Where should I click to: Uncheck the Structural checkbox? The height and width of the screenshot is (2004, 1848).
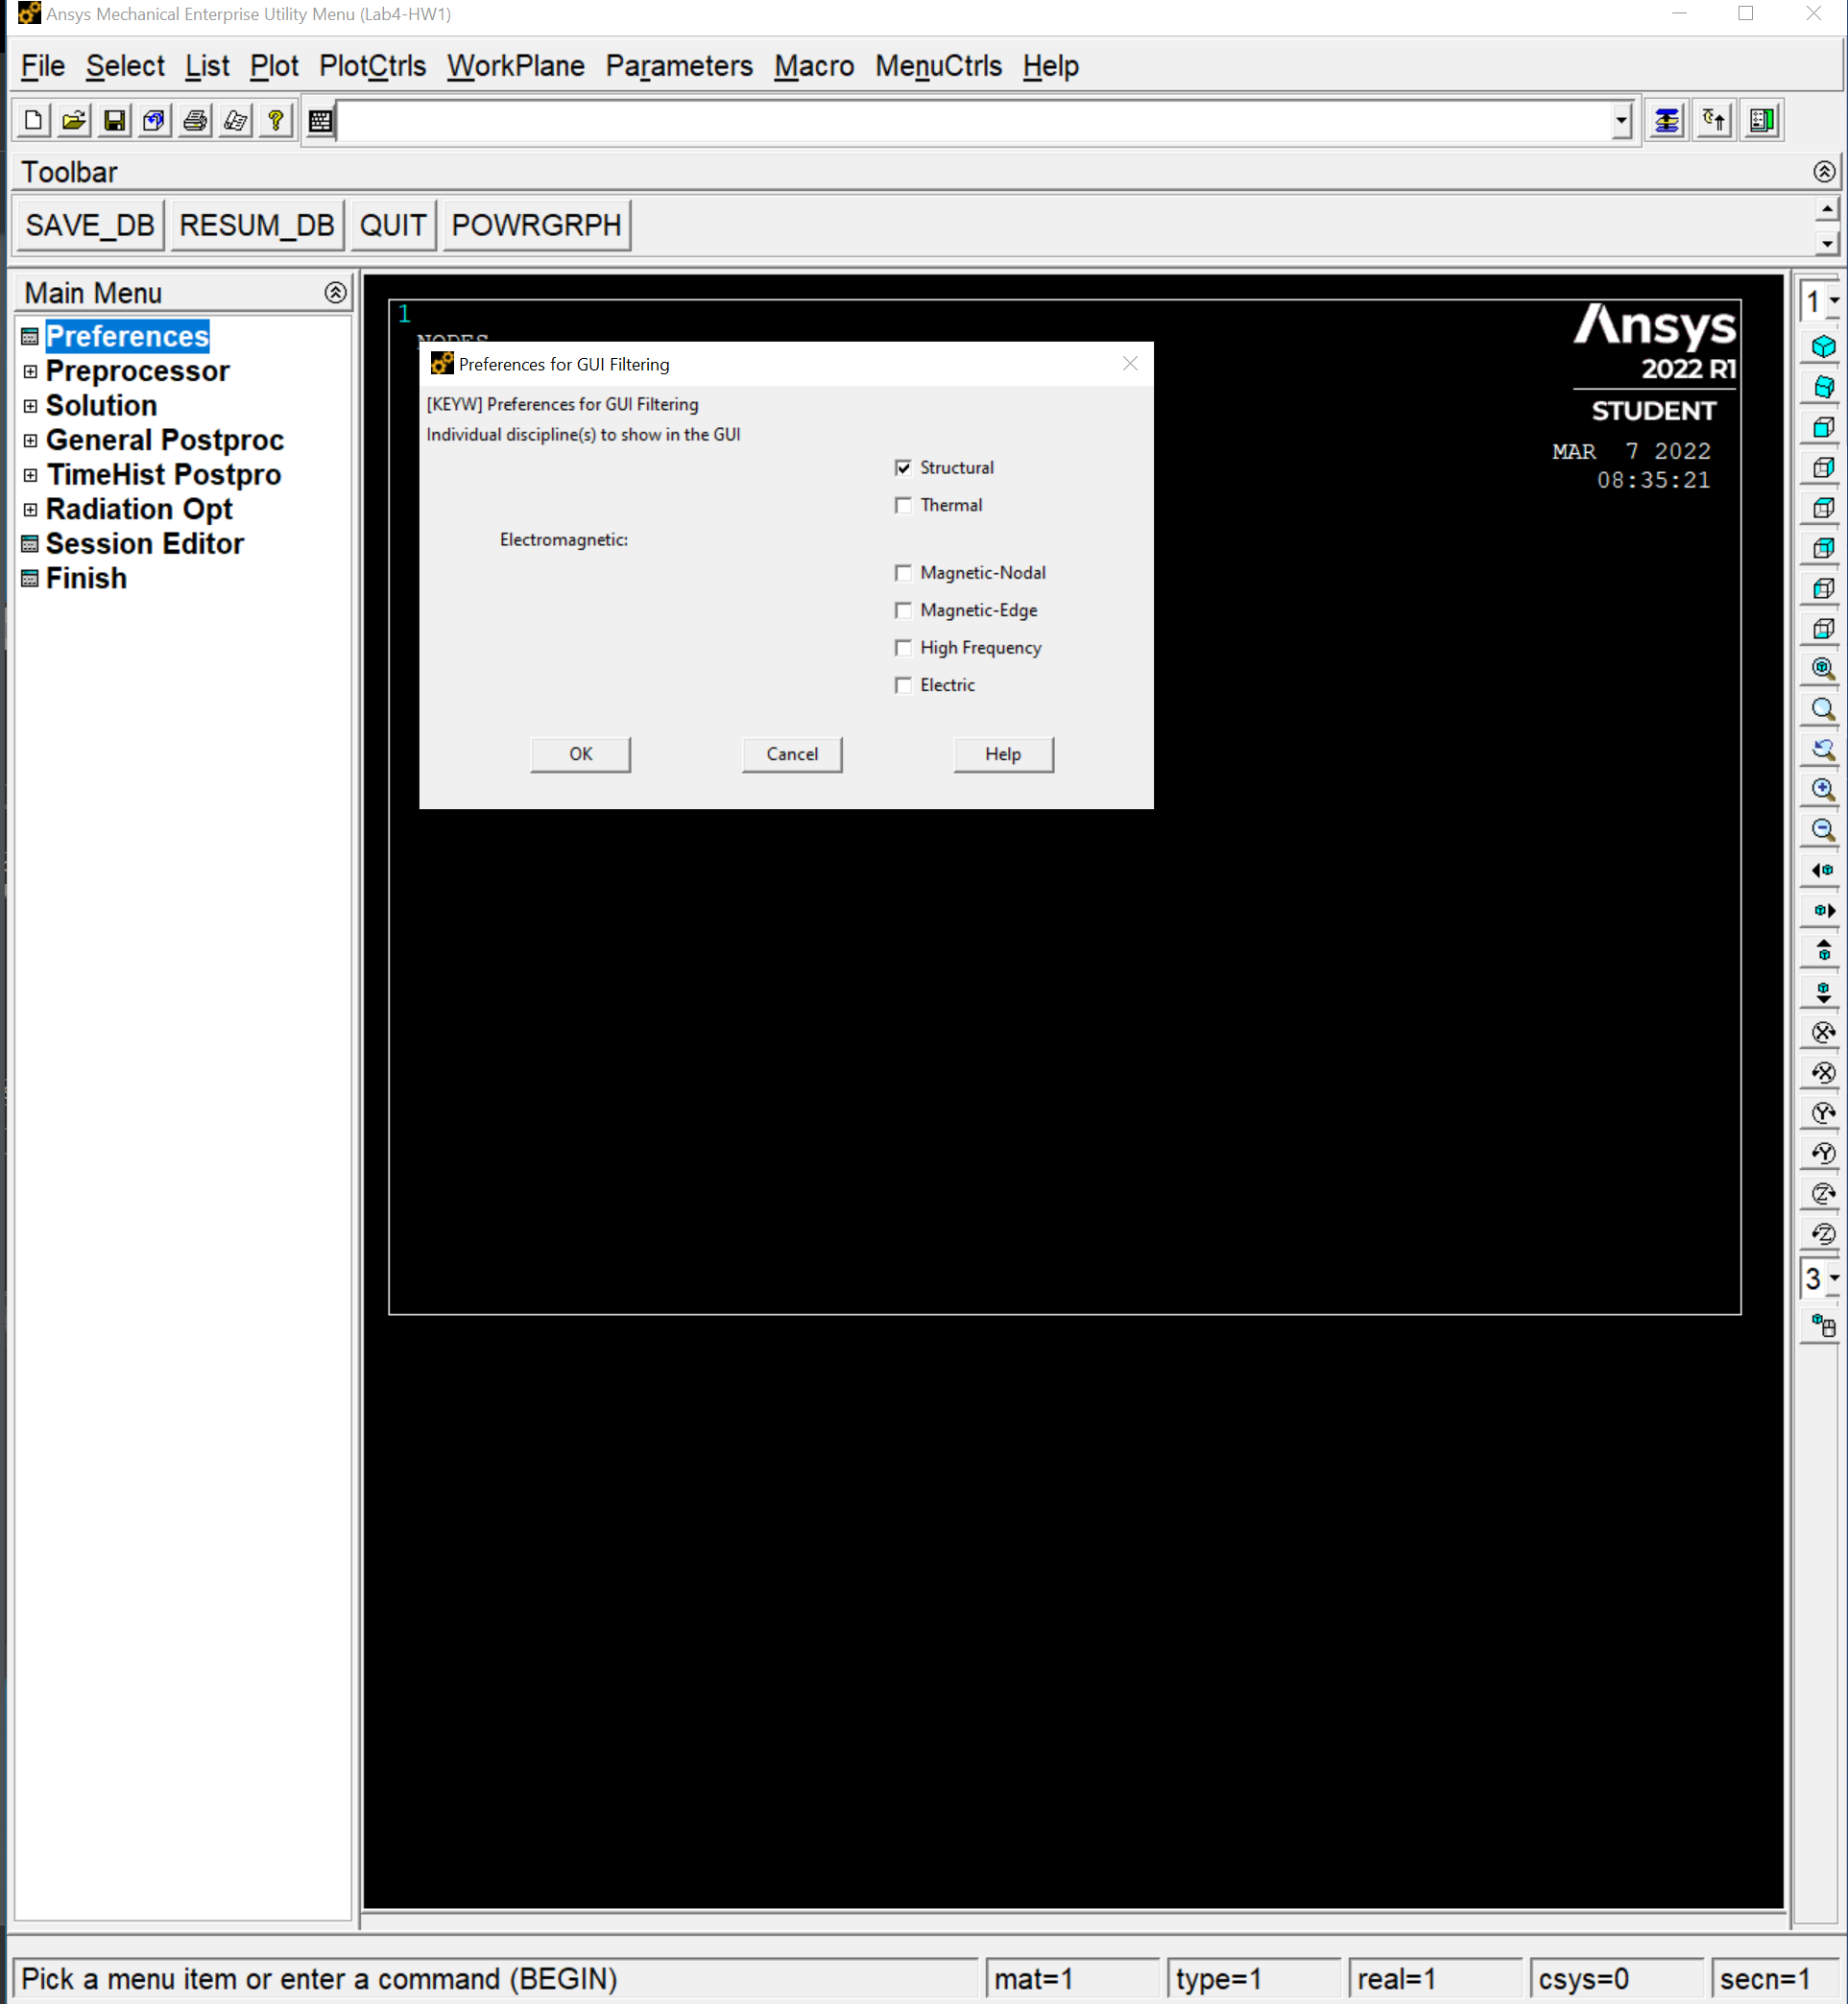pos(903,467)
